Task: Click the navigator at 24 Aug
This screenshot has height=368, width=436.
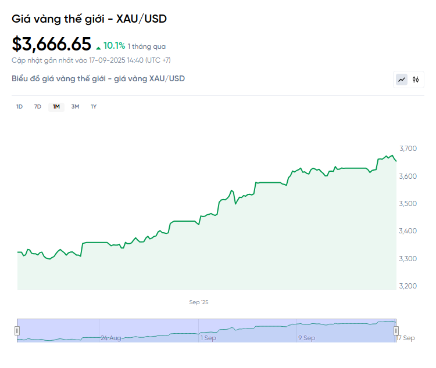Action: click(110, 337)
